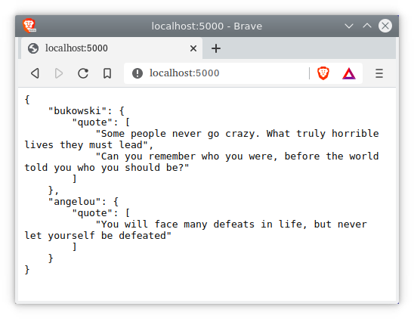414x319 pixels.
Task: Reload the localhost:5000 page
Action: [x=83, y=73]
